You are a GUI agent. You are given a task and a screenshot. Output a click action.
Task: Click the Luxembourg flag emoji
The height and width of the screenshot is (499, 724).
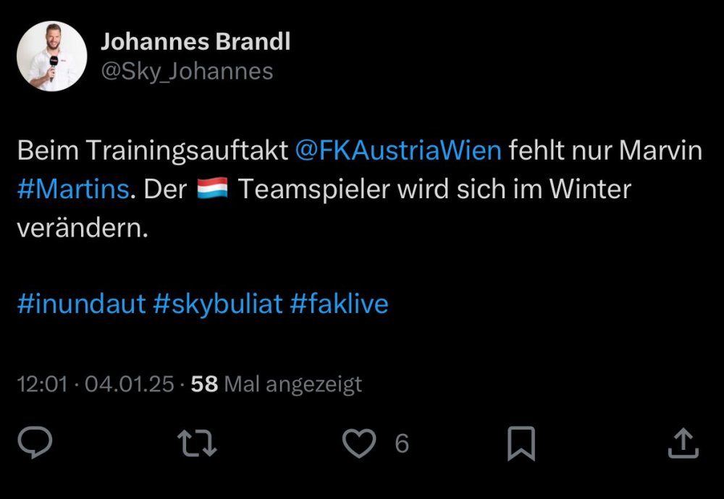[212, 189]
